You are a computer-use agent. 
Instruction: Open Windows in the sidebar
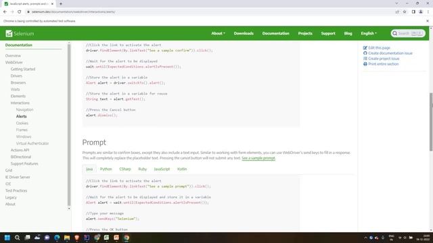(x=24, y=136)
